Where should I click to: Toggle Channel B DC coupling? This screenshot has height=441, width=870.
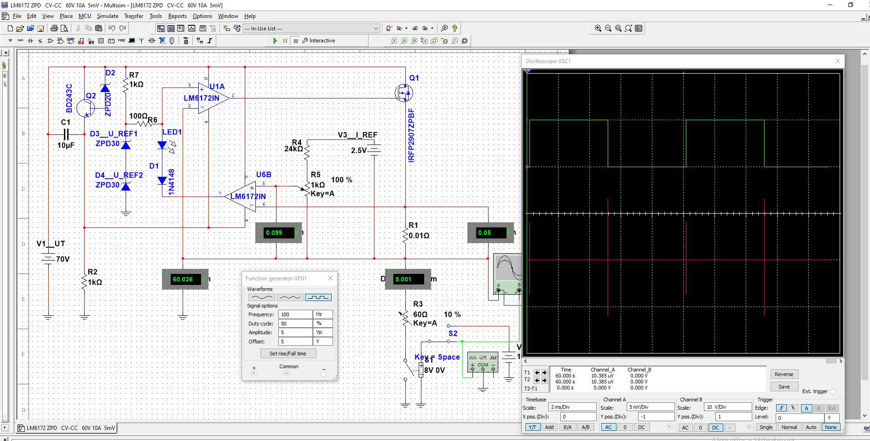click(715, 428)
